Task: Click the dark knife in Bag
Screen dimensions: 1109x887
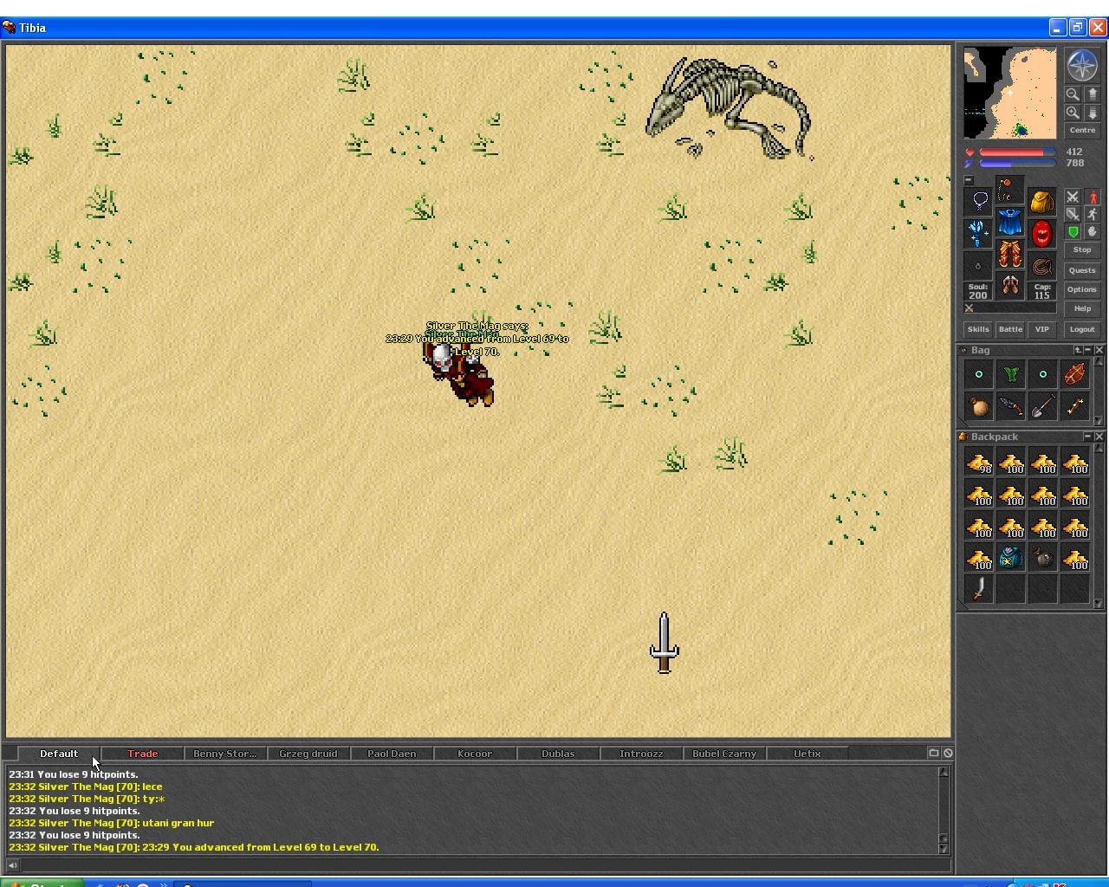Action: click(x=1010, y=406)
